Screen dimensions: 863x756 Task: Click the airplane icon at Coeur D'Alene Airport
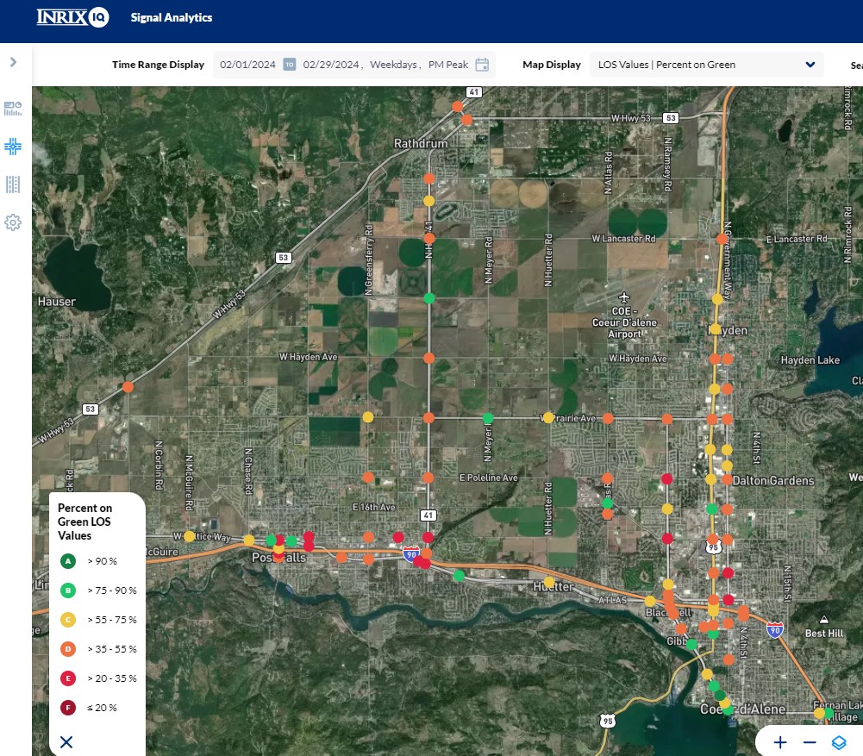623,297
